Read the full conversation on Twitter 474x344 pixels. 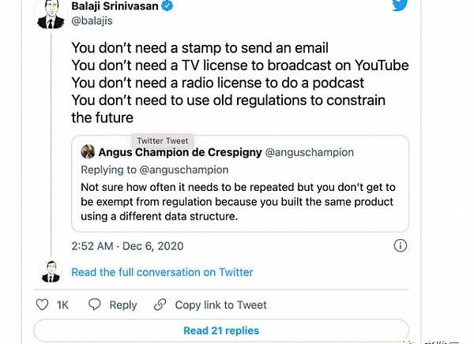click(162, 272)
